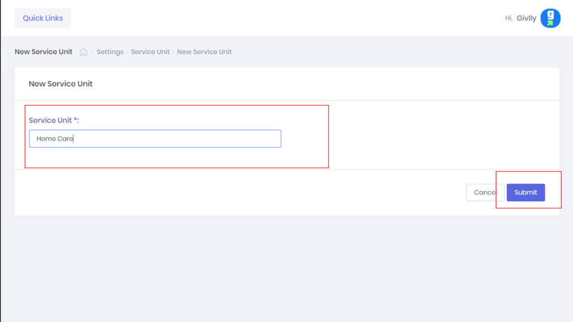The image size is (573, 322).
Task: Click the required asterisk on Service Unit label
Action: tap(76, 120)
